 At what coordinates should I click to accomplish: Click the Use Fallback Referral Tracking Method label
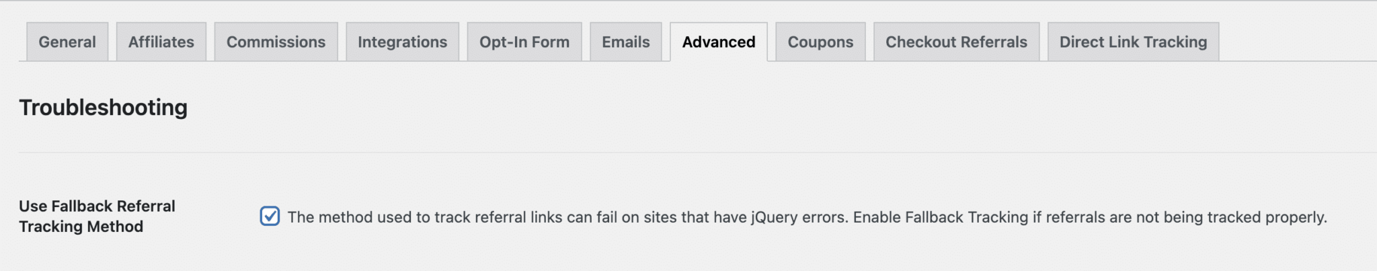[97, 206]
